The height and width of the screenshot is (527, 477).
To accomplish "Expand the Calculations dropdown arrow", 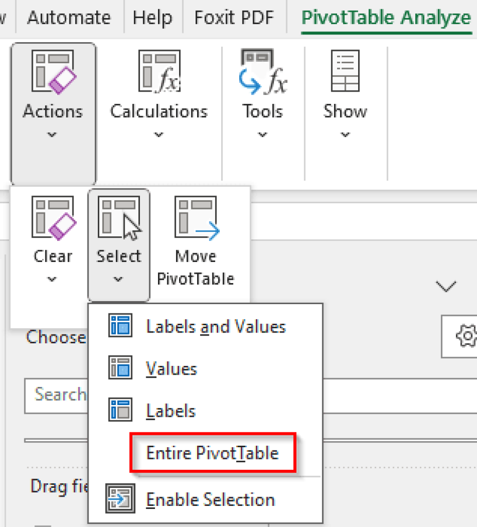I will pos(159,135).
